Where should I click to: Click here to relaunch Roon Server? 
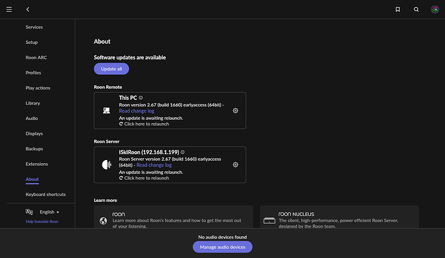[144, 178]
